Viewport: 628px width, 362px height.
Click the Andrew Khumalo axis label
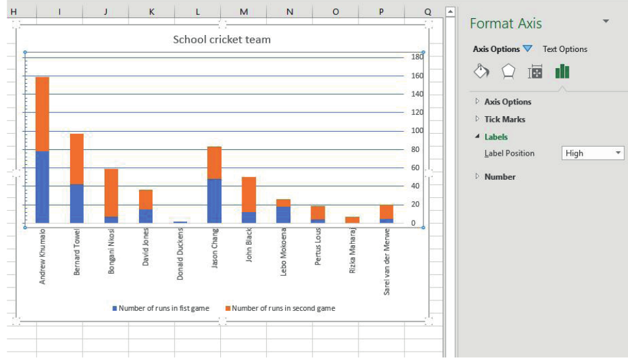[x=42, y=256]
